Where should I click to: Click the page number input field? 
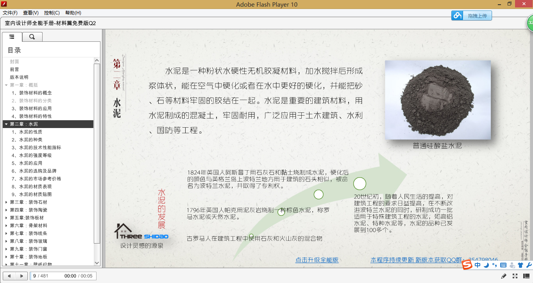[63, 276]
